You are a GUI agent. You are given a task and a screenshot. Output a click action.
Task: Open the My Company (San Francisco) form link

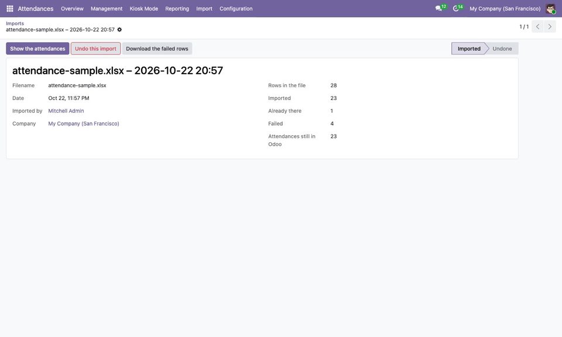click(x=84, y=123)
